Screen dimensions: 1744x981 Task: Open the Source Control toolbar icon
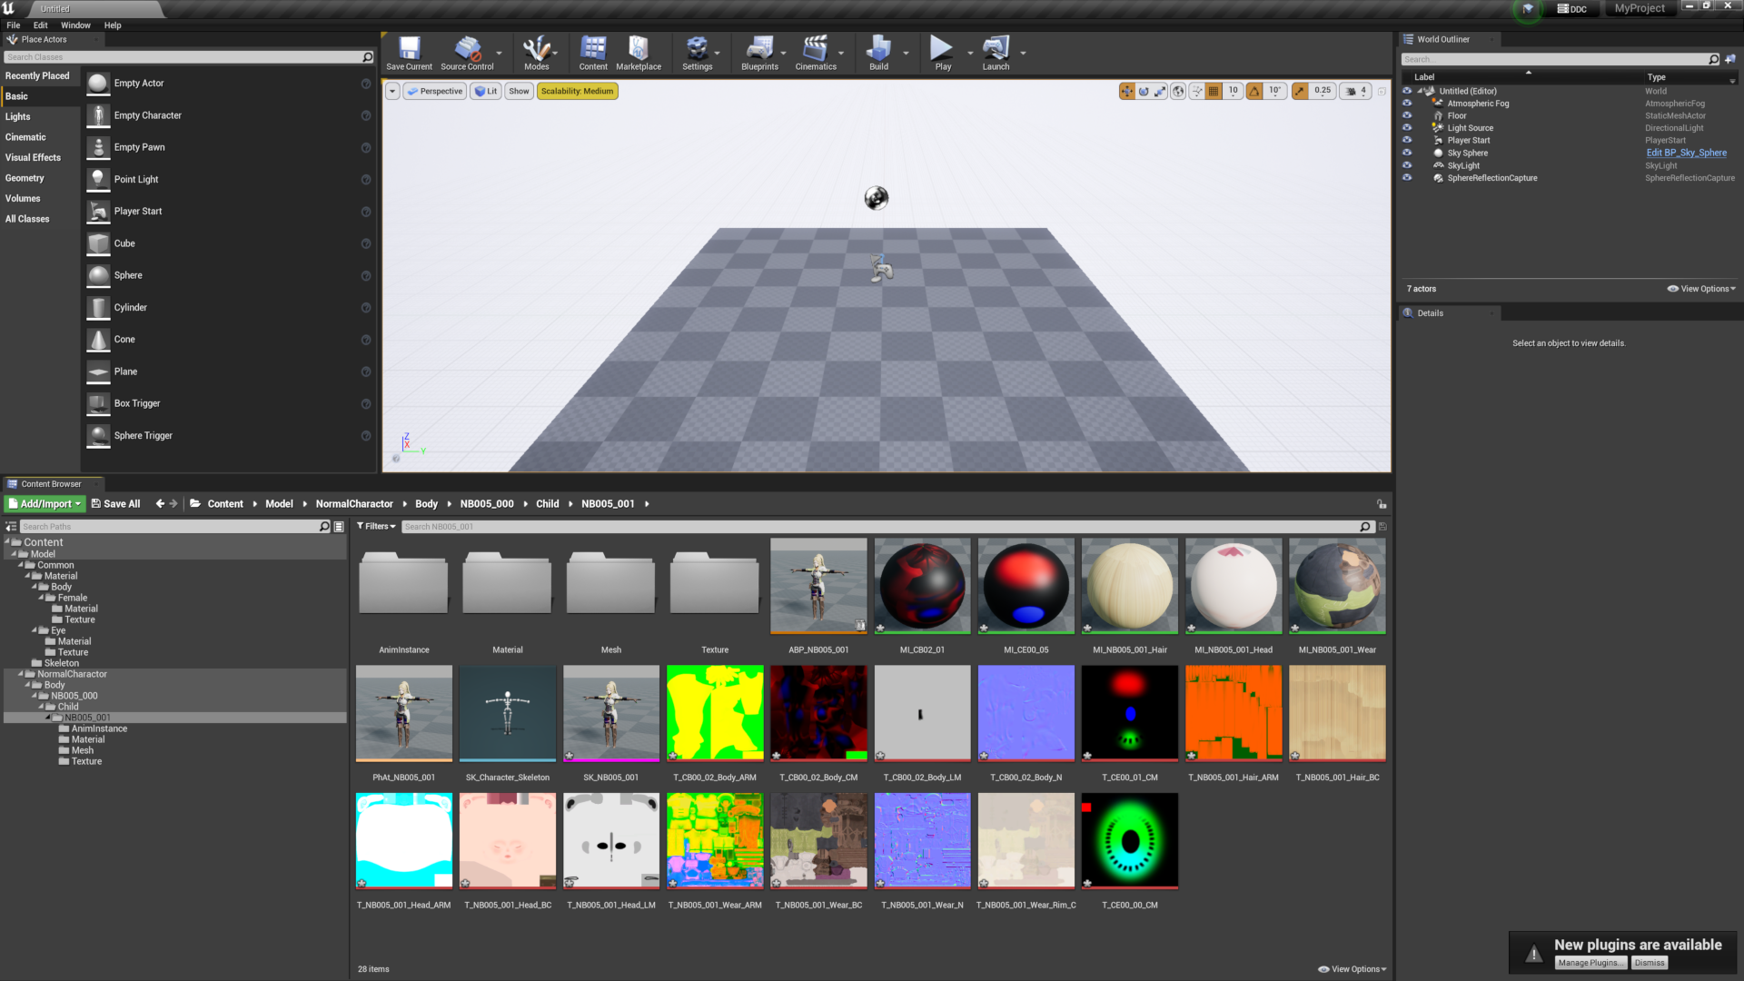click(x=467, y=53)
